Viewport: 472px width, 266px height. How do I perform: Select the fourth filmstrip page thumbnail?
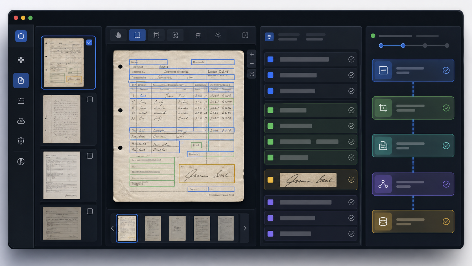coord(202,228)
